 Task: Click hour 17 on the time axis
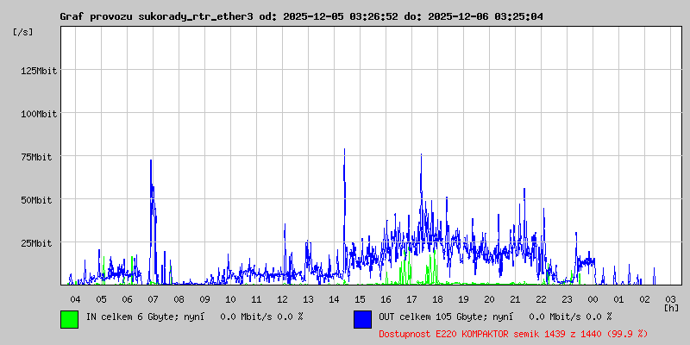coord(411,298)
